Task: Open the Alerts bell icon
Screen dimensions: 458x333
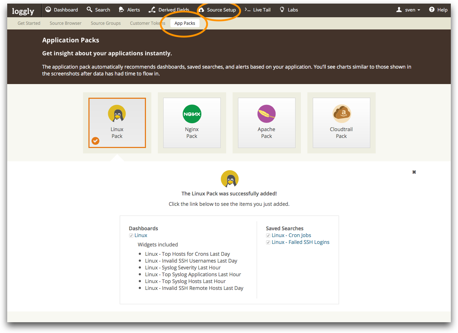Action: click(122, 10)
